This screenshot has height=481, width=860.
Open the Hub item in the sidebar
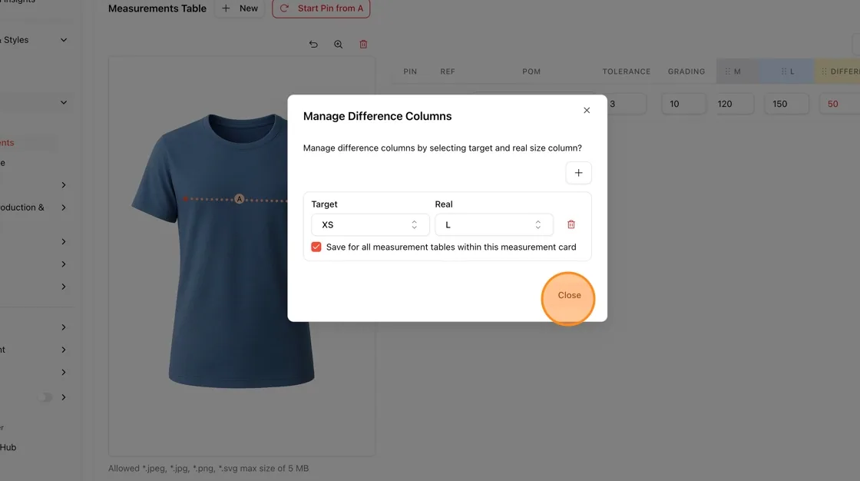[8, 447]
